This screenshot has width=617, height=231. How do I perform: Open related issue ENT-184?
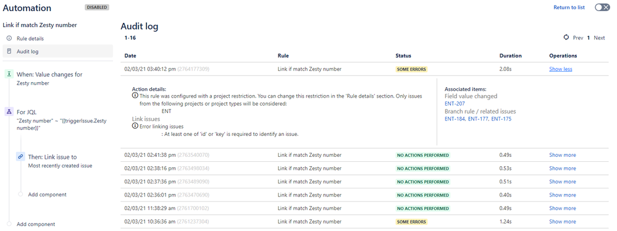(455, 119)
